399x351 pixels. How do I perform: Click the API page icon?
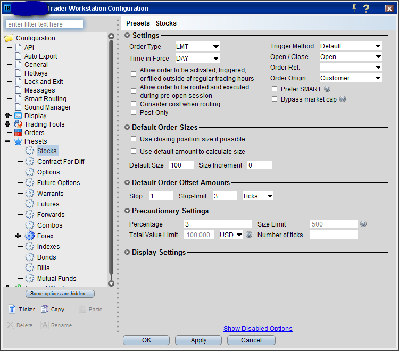coord(18,47)
